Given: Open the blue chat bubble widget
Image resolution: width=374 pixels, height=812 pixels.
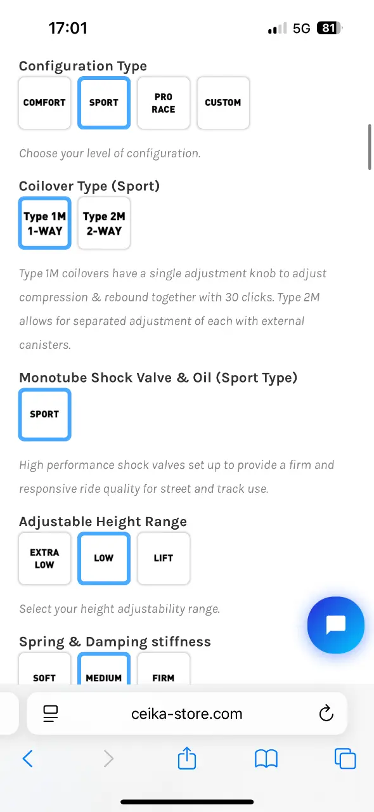Looking at the screenshot, I should [335, 625].
